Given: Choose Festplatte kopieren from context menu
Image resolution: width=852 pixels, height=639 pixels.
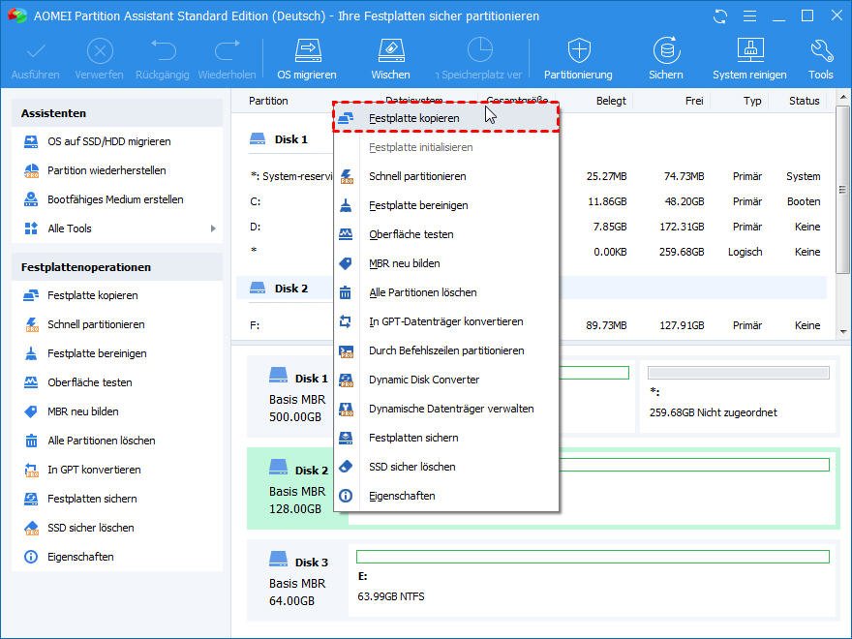Looking at the screenshot, I should (x=446, y=118).
